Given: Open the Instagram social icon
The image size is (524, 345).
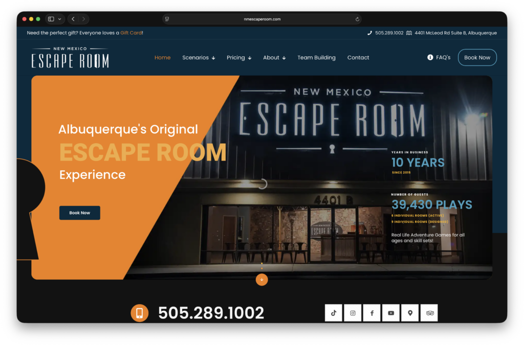Looking at the screenshot, I should (353, 313).
